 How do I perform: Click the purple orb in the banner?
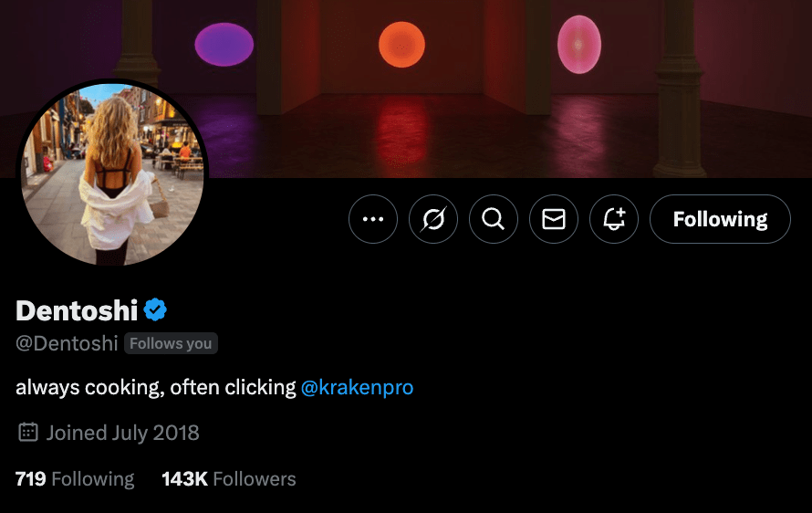(x=224, y=44)
